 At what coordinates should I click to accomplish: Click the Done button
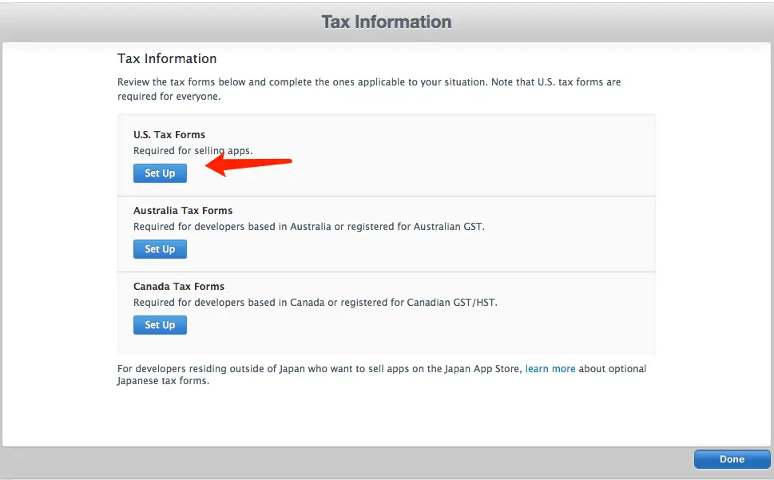732,459
